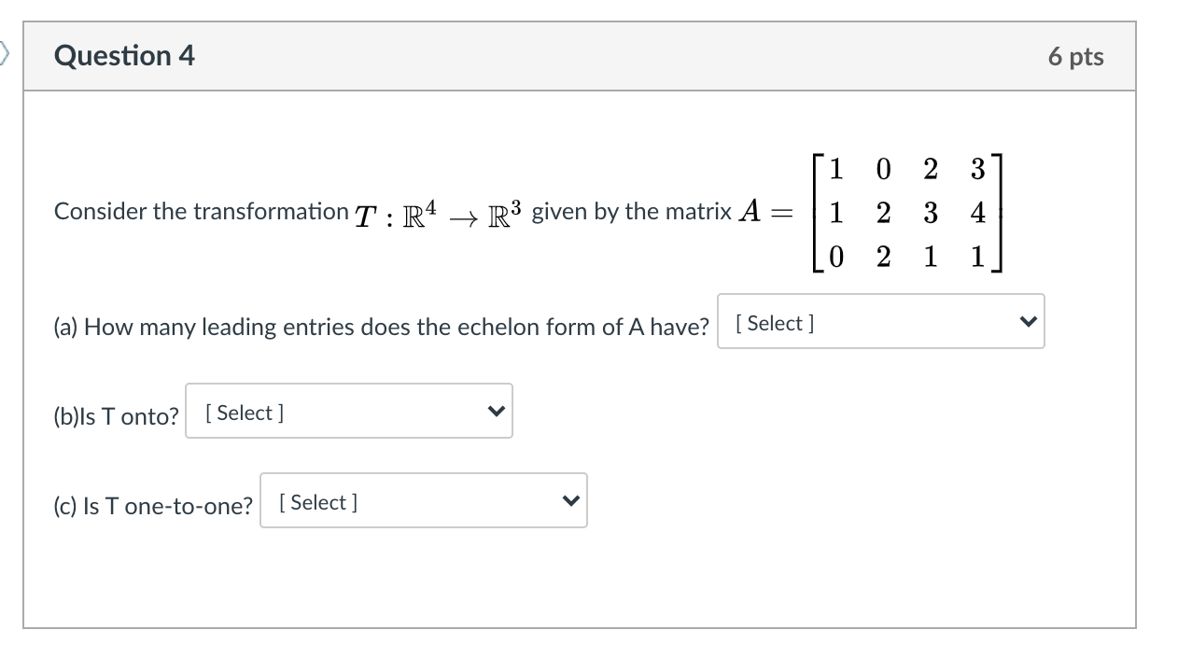Image resolution: width=1178 pixels, height=672 pixels.
Task: Click the part (a) leading entries question text
Action: tap(381, 327)
